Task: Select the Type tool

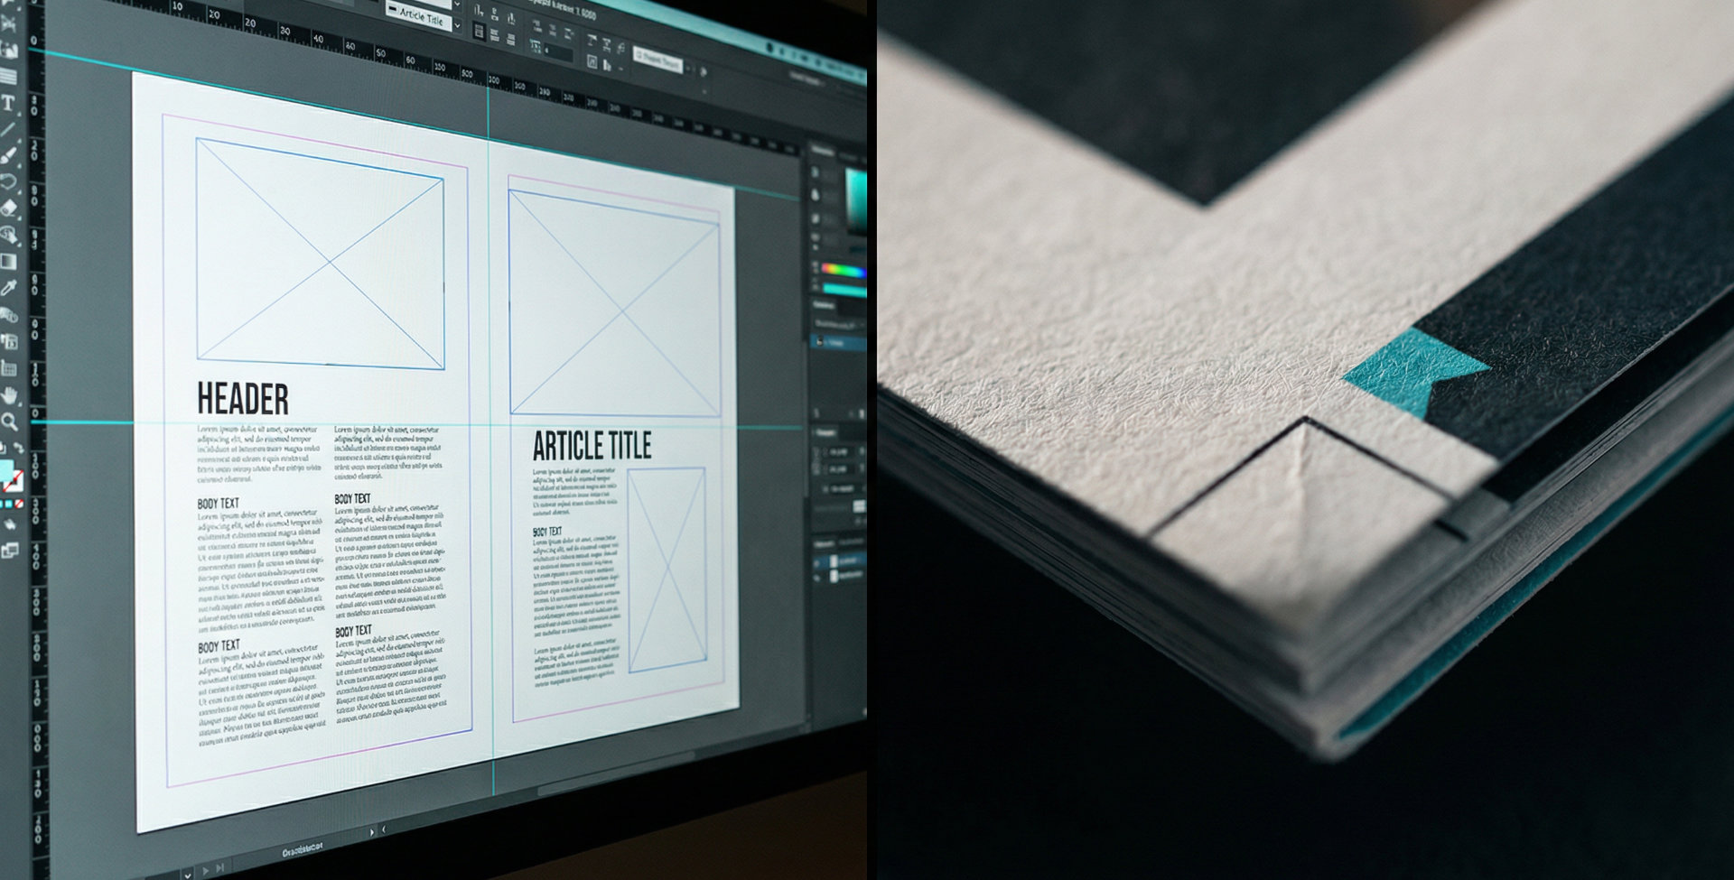Action: (x=8, y=103)
